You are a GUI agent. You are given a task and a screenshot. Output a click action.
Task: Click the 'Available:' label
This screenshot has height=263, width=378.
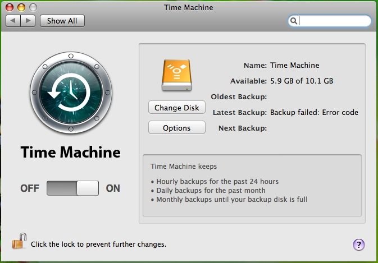[248, 81]
